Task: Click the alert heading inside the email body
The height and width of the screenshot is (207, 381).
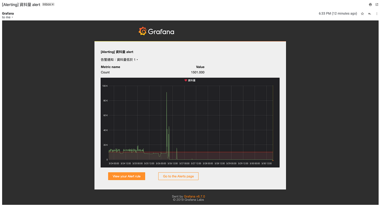Action: click(117, 52)
